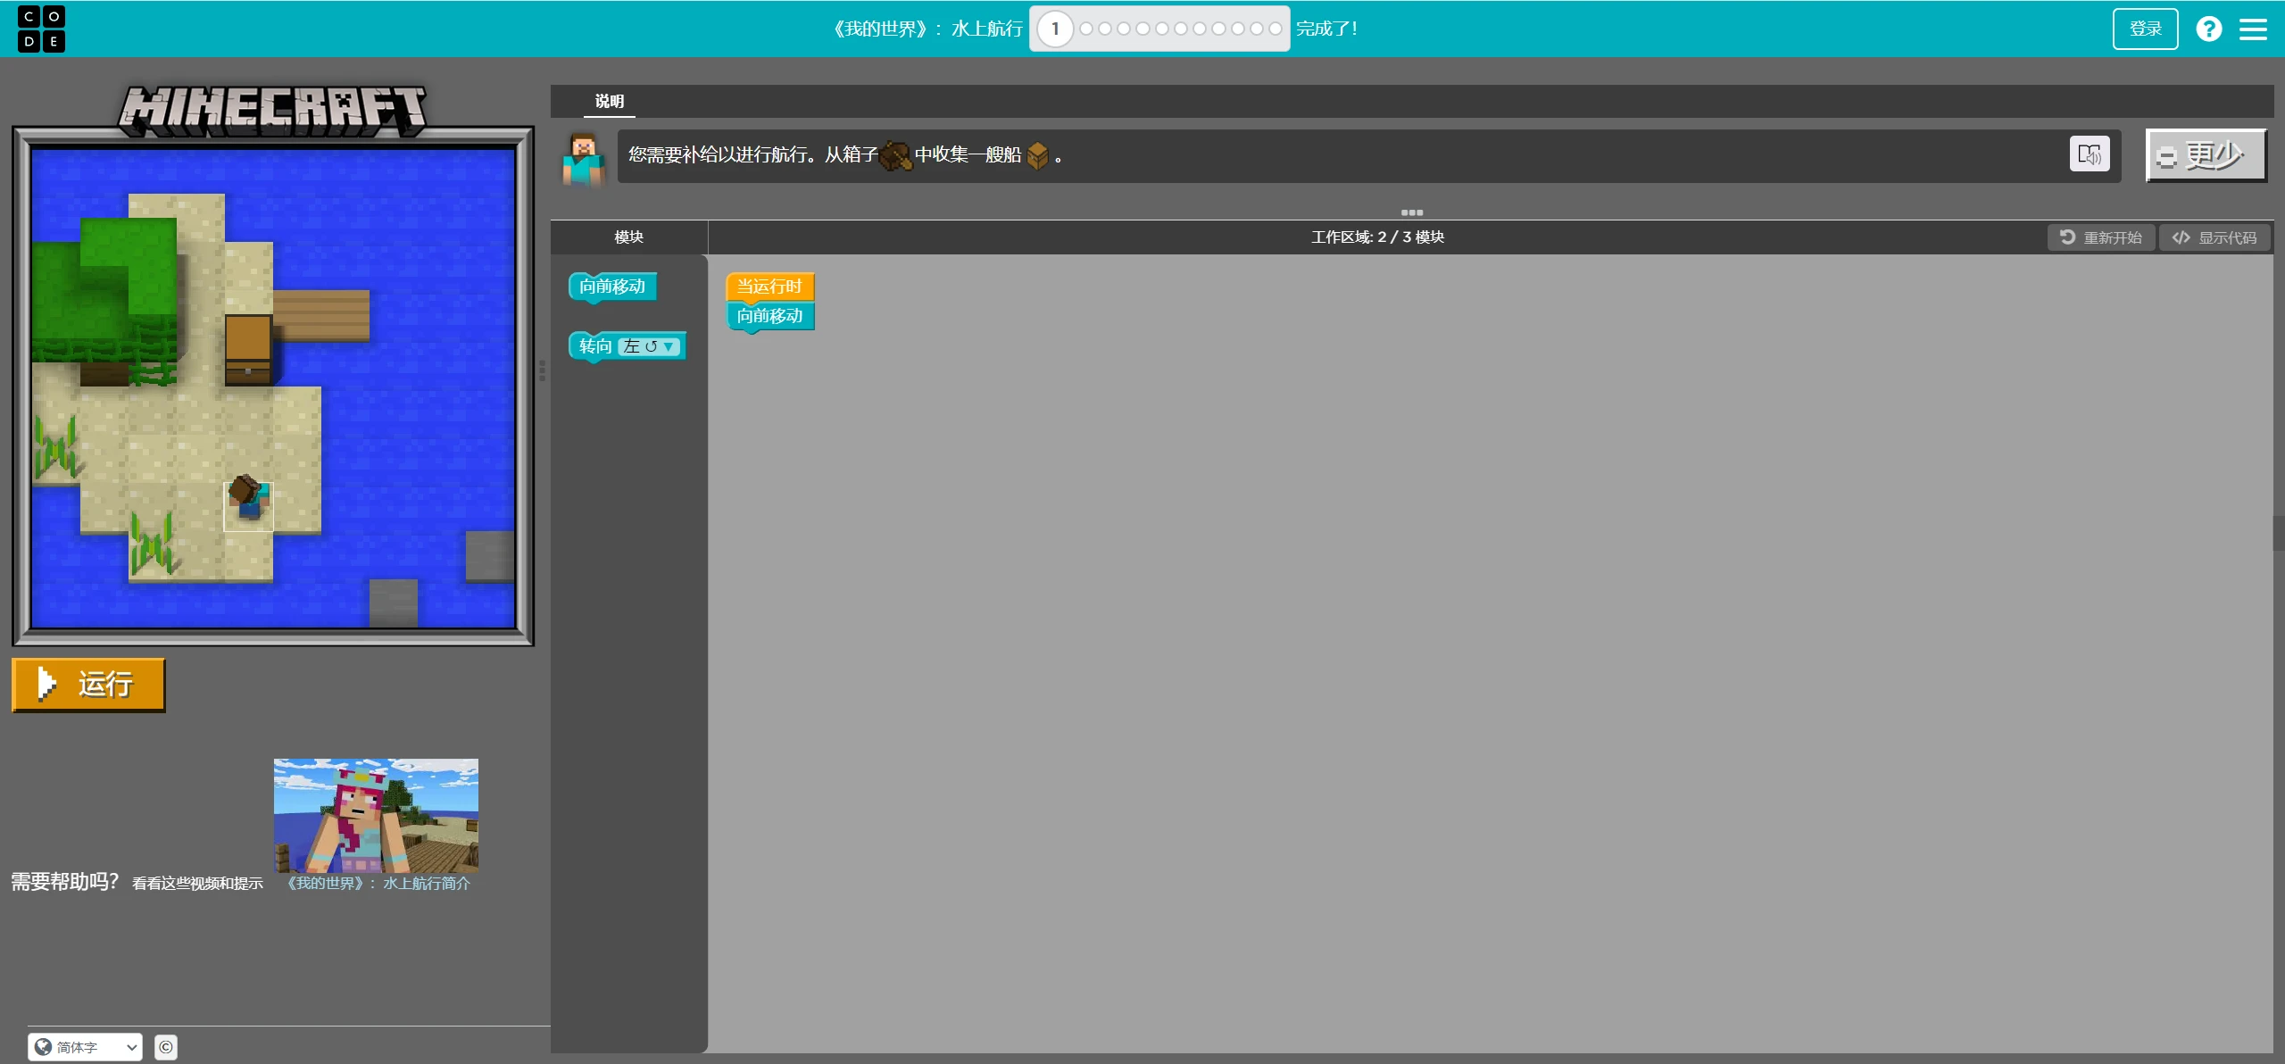Image resolution: width=2285 pixels, height=1064 pixels.
Task: Click the 看看这些视频和提示 text
Action: (197, 883)
